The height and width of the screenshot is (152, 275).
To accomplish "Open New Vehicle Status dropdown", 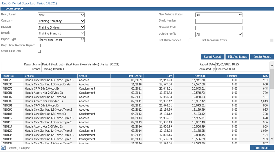I will click(x=219, y=15).
